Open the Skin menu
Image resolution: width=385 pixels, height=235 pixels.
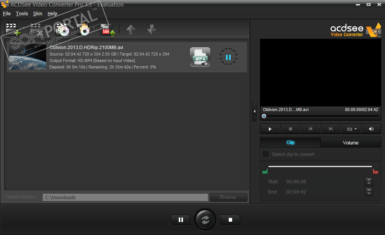tap(38, 14)
